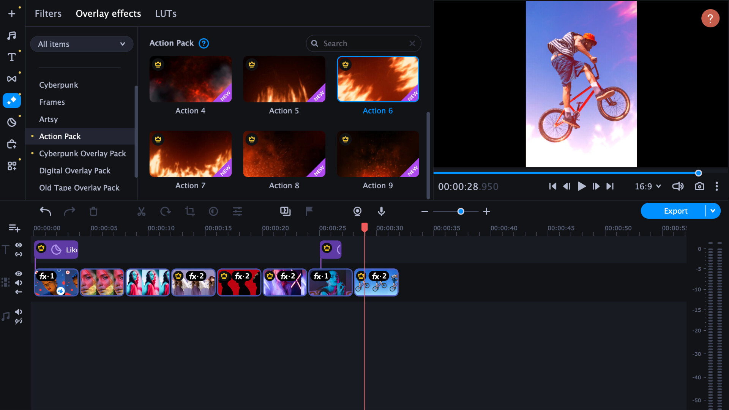Expand the Export button dropdown arrow
Viewport: 729px width, 410px height.
point(714,211)
